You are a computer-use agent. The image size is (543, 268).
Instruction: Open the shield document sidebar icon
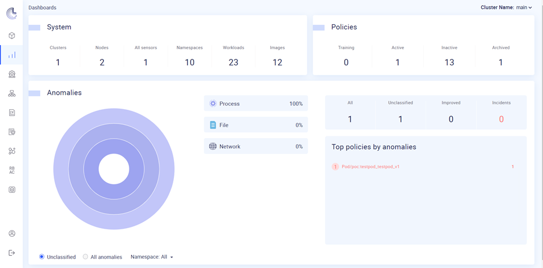pos(12,132)
